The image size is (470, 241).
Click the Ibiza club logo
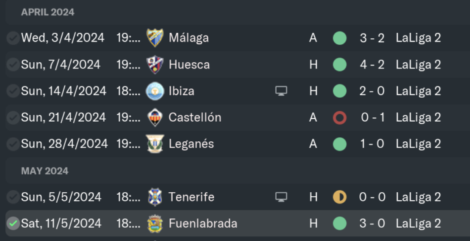tap(155, 91)
